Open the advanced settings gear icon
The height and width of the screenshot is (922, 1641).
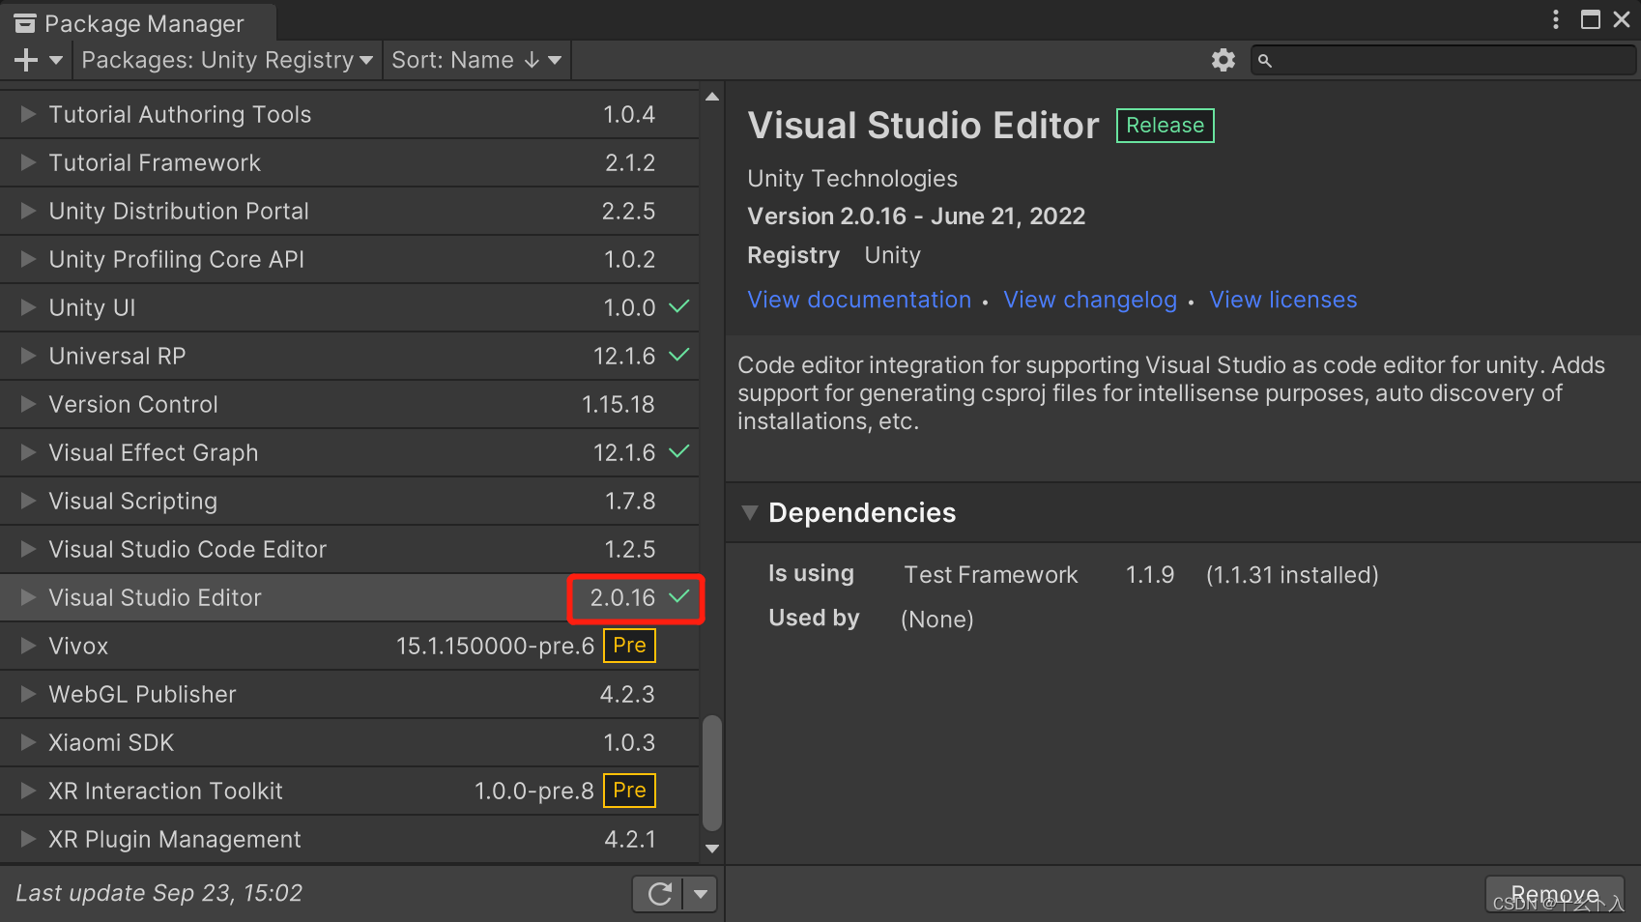[x=1224, y=59]
